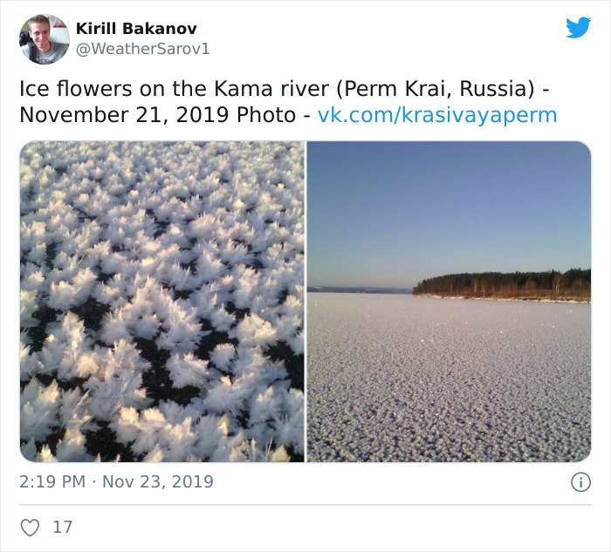Open the tweet info circle icon
This screenshot has width=611, height=552.
(580, 482)
